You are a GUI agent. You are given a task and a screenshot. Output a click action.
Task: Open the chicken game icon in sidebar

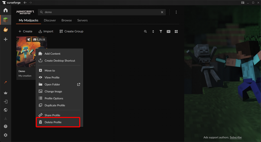click(5, 30)
